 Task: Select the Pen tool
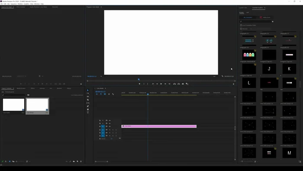pyautogui.click(x=88, y=106)
